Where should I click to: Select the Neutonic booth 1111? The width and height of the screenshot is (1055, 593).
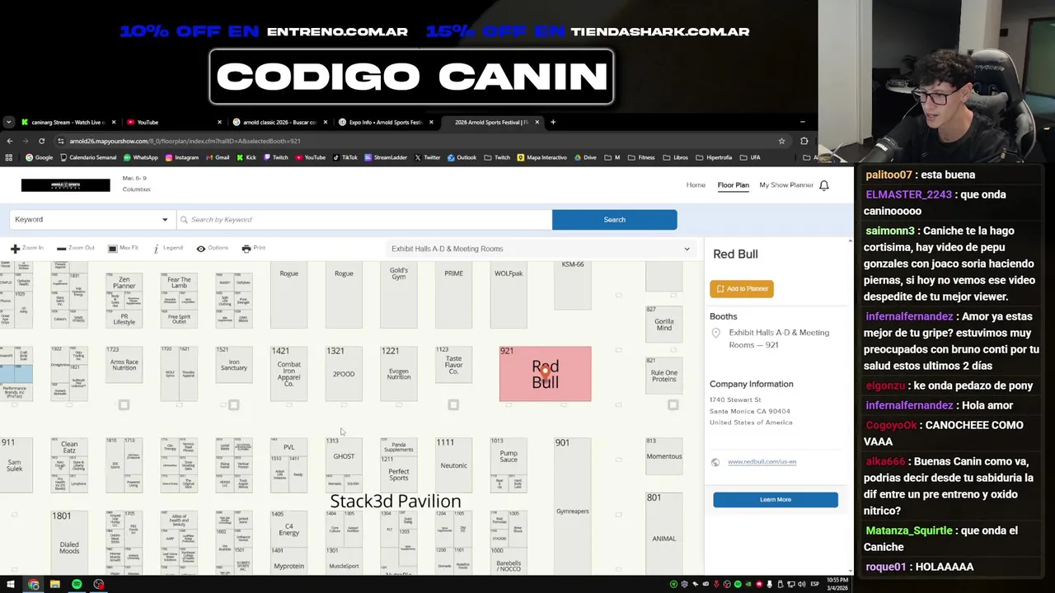(x=453, y=465)
